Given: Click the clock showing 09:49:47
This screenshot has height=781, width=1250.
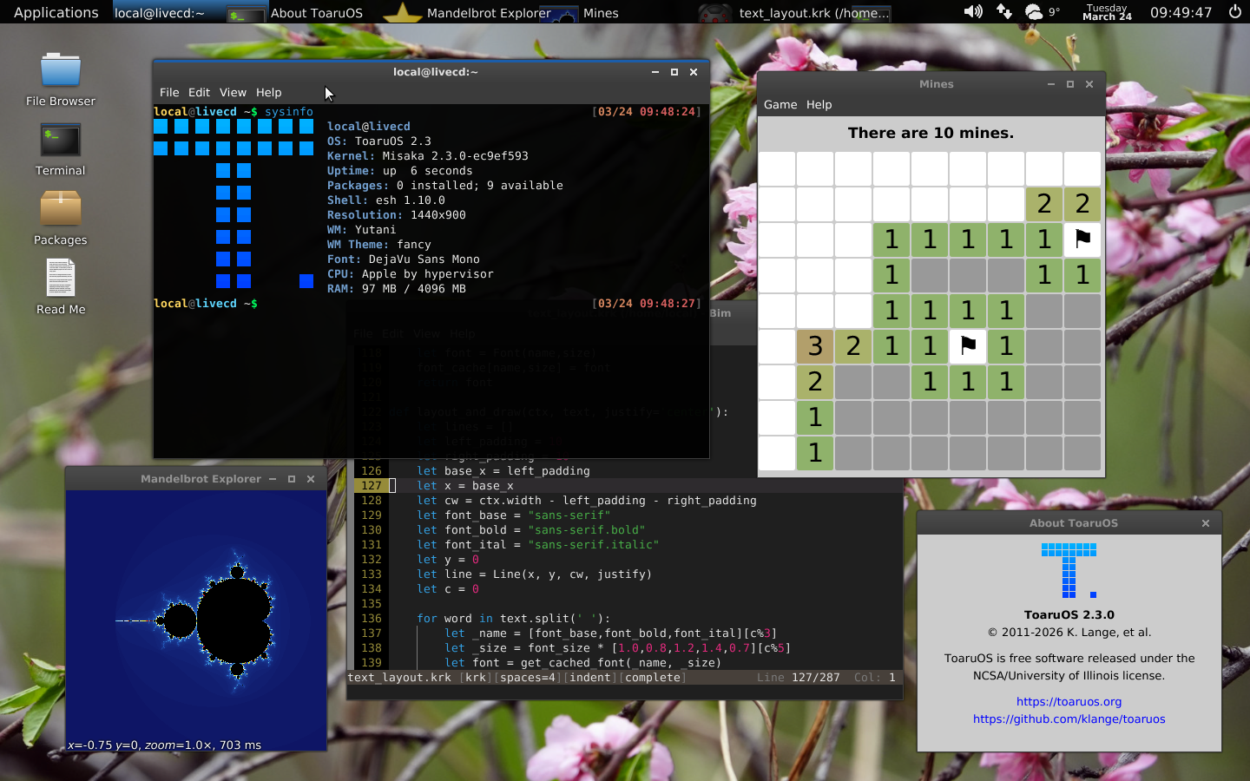Looking at the screenshot, I should [x=1181, y=12].
